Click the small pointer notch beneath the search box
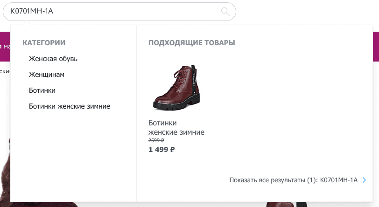This screenshot has width=379, height=207. pyautogui.click(x=27, y=23)
